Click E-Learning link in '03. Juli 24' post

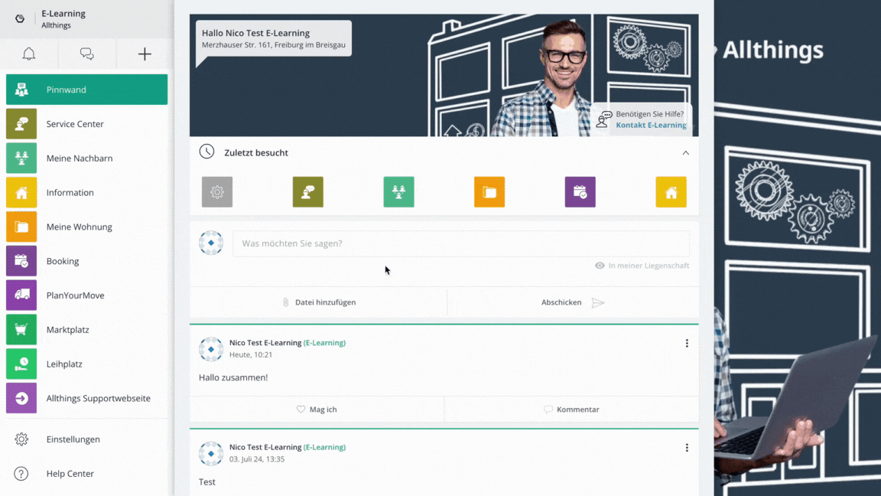point(324,447)
